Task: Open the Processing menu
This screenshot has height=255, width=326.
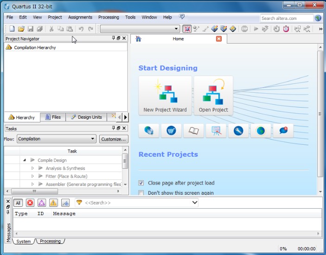Action: pyautogui.click(x=109, y=17)
